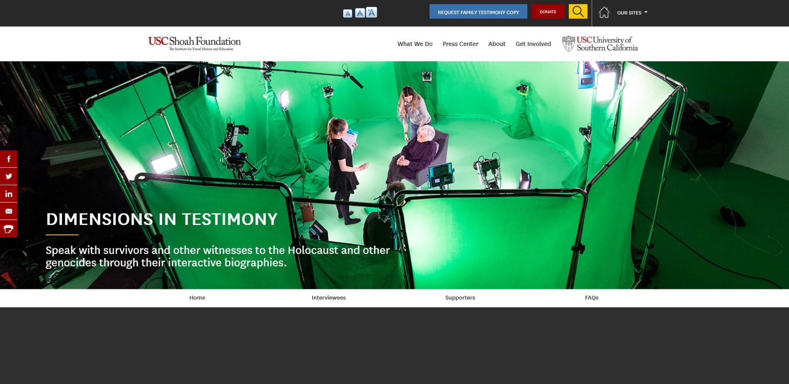Select the smallest text size icon

pos(347,14)
